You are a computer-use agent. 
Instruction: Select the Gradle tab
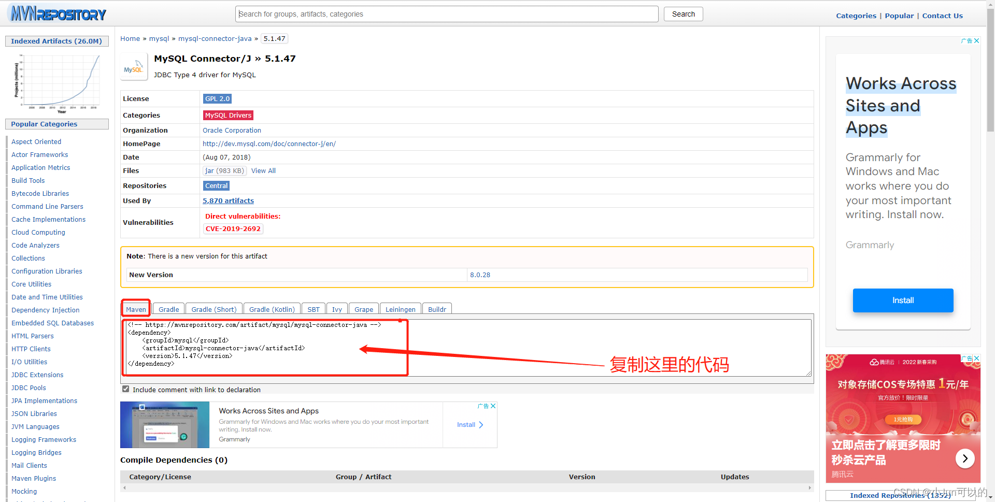[x=169, y=309]
